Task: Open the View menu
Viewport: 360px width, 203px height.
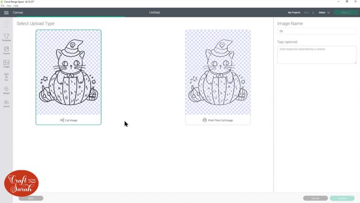Action: pos(9,6)
